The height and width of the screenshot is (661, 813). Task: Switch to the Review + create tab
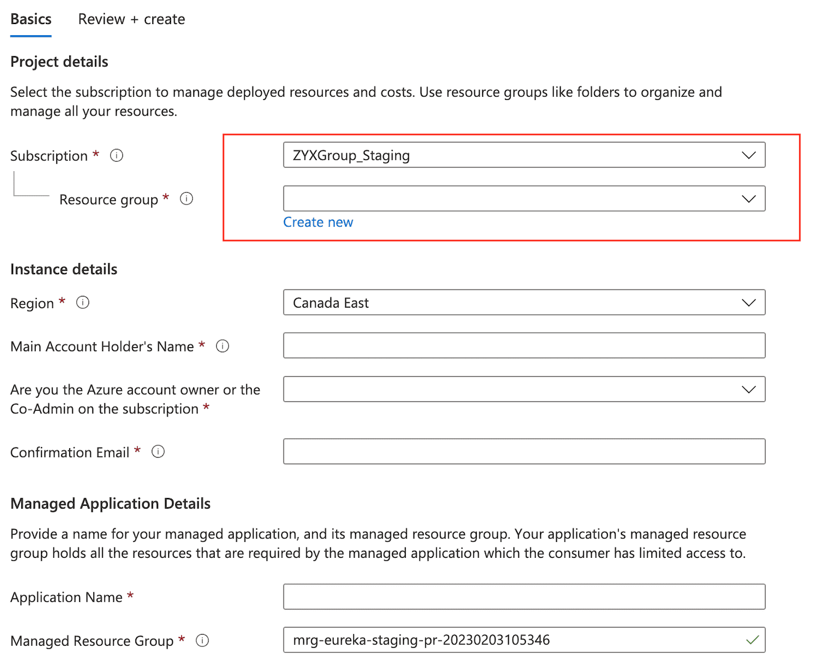131,19
